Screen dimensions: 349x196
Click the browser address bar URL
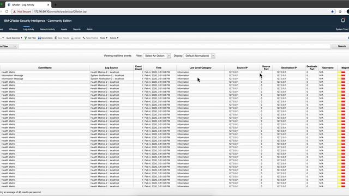pos(61,11)
